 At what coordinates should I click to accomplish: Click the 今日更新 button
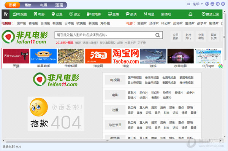[176, 37]
